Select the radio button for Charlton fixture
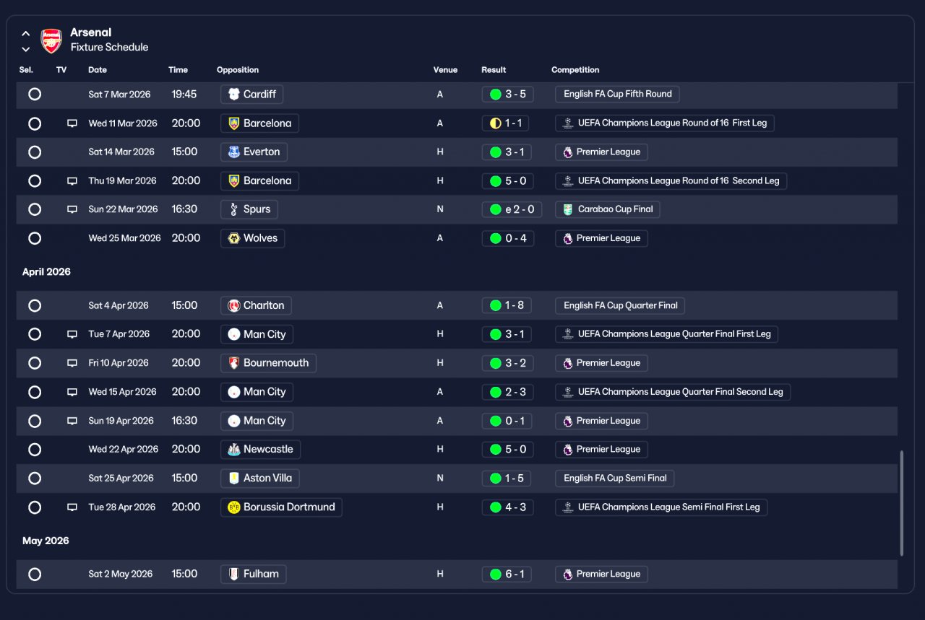The width and height of the screenshot is (925, 620). (x=35, y=306)
